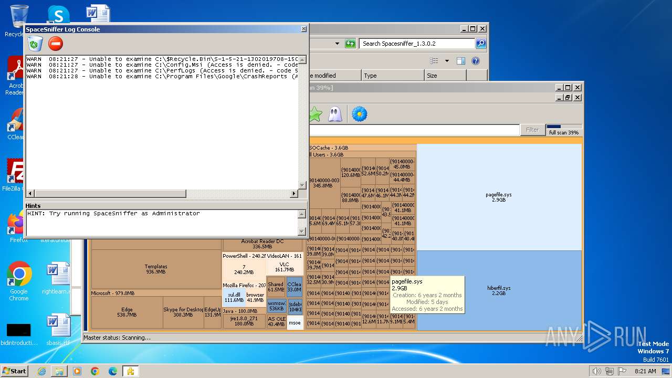Sort by Type column header
Image resolution: width=672 pixels, height=378 pixels.
393,76
